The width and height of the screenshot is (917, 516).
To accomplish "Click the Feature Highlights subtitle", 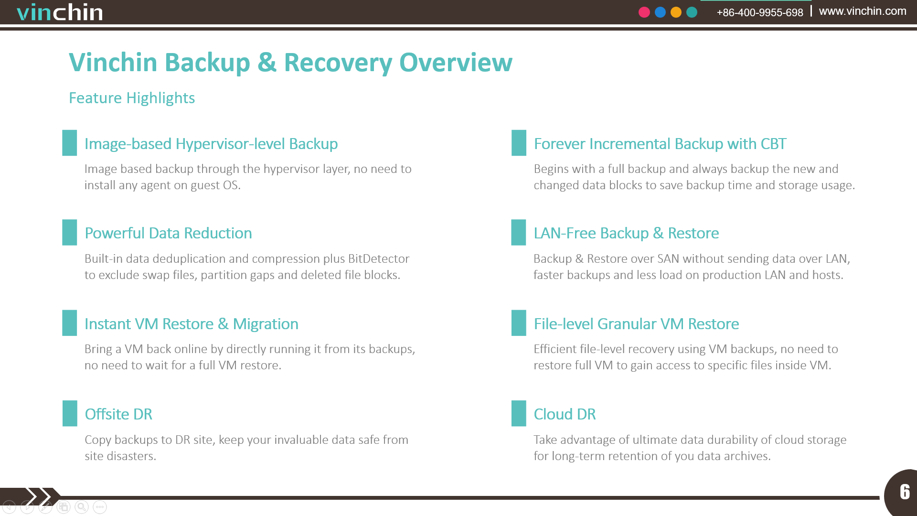I will [x=132, y=98].
